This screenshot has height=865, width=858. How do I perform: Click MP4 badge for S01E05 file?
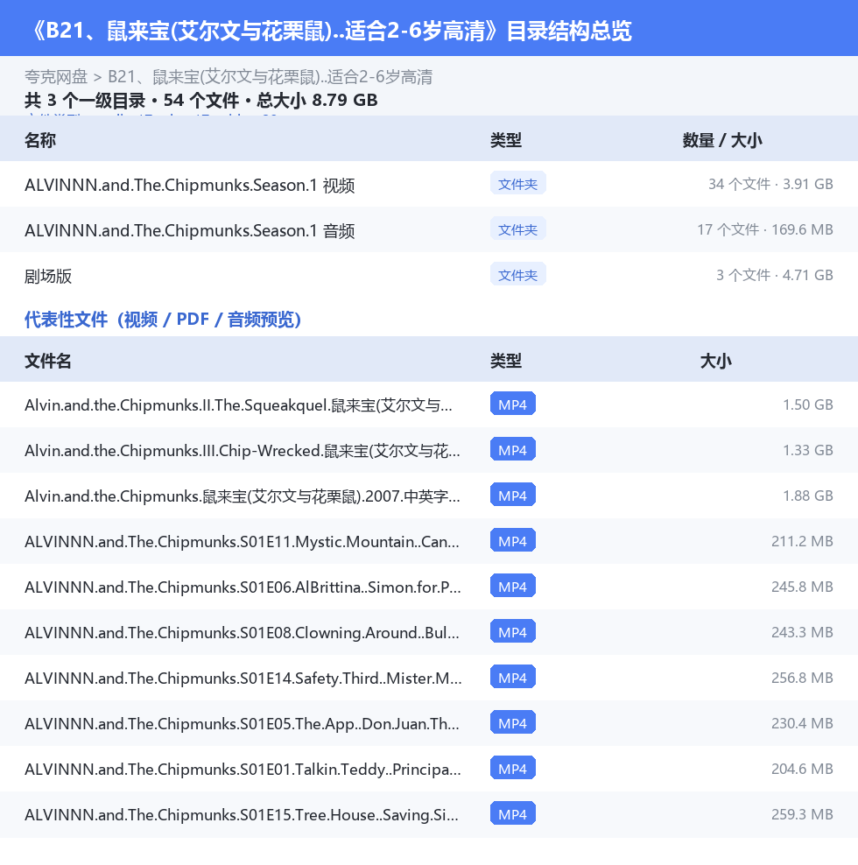coord(512,722)
